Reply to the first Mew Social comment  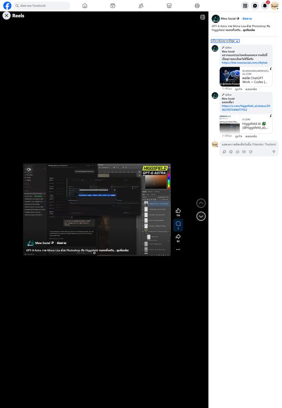251,89
